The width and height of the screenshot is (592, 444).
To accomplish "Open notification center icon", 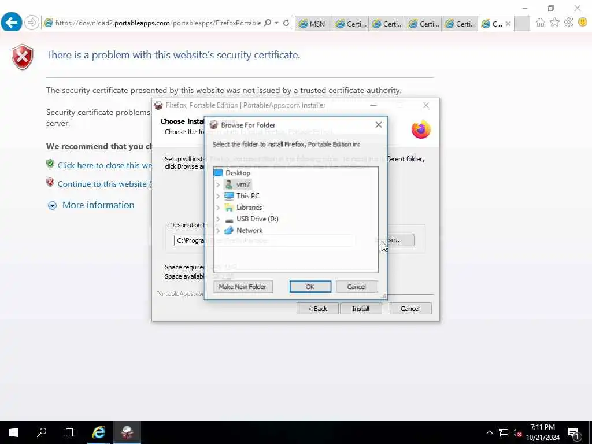I will [574, 433].
